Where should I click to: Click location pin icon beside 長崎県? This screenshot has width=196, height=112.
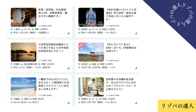click(x=79, y=29)
